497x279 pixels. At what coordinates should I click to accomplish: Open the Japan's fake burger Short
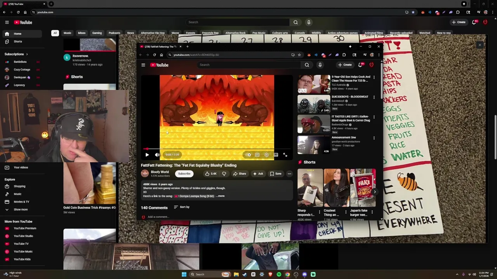click(363, 188)
